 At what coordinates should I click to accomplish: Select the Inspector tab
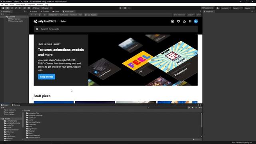click(x=208, y=12)
